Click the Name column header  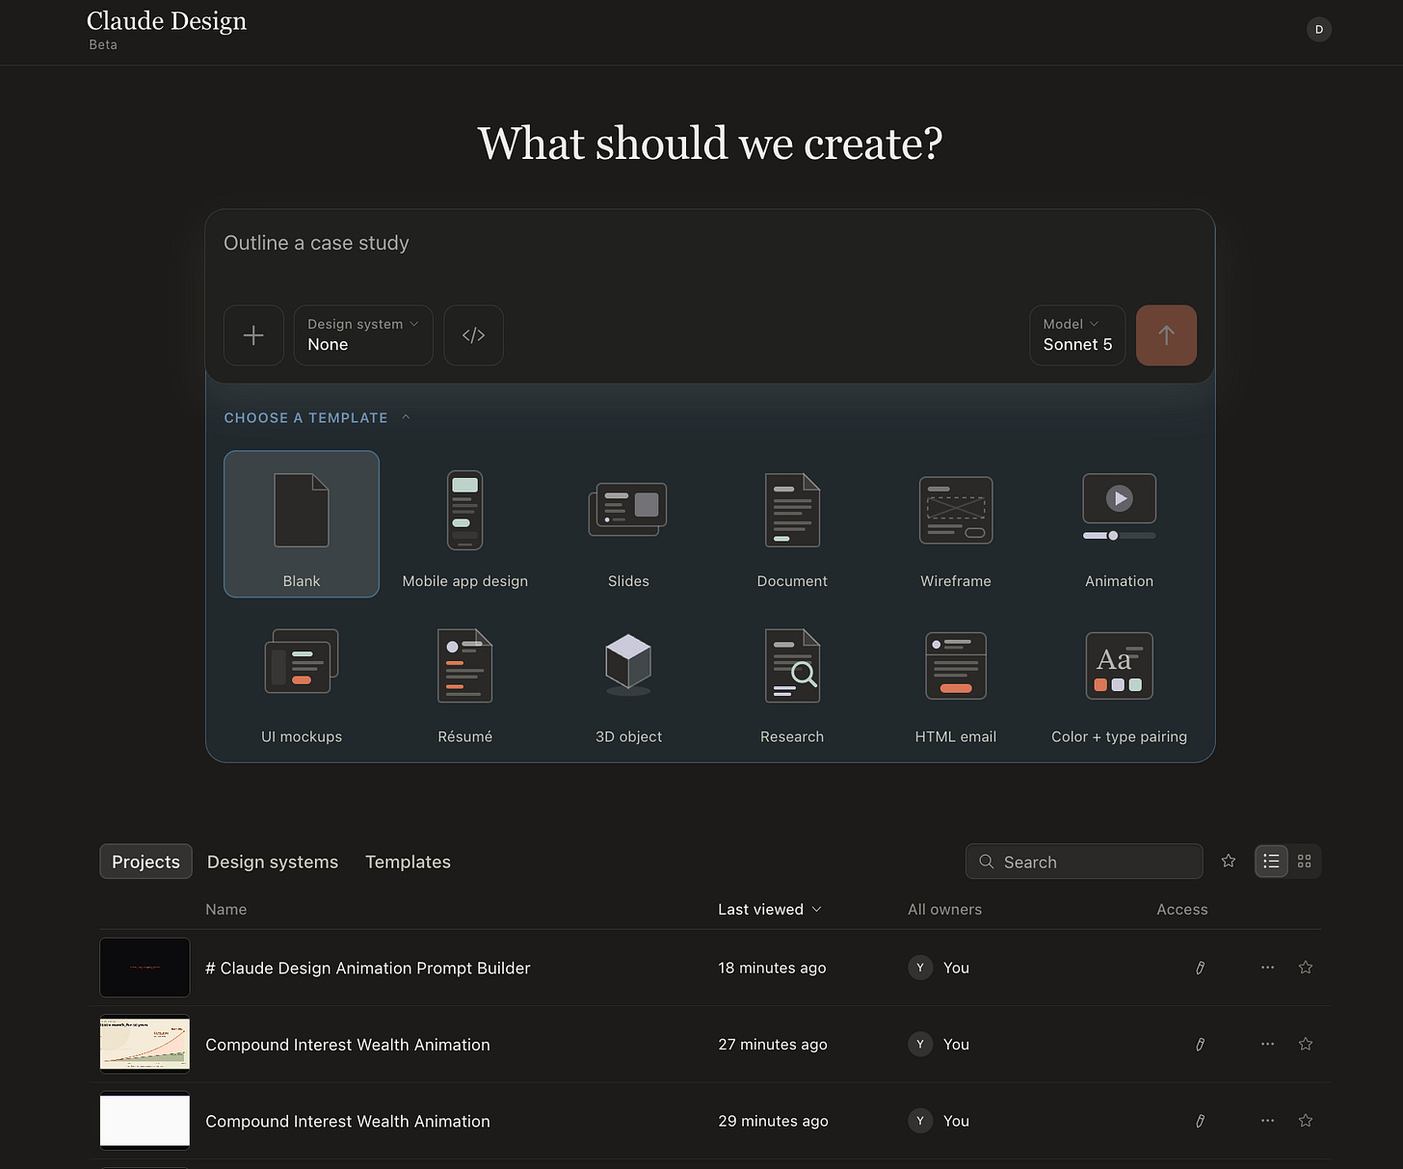226,910
